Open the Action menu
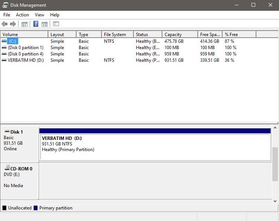Screen dimensions: 279x221 (22, 15)
